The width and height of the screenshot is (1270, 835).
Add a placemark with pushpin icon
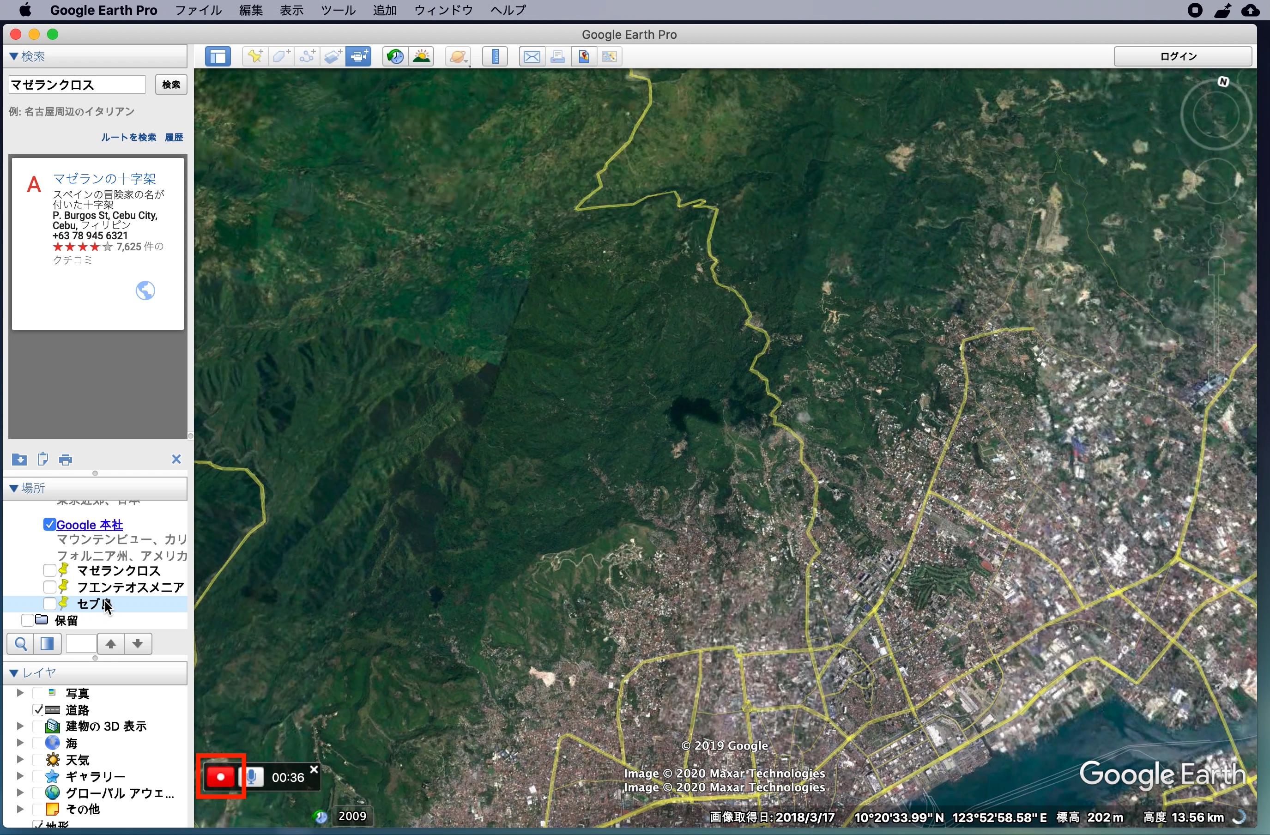(255, 56)
